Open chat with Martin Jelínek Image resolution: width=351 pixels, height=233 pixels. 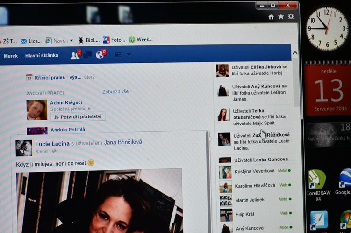click(x=257, y=200)
